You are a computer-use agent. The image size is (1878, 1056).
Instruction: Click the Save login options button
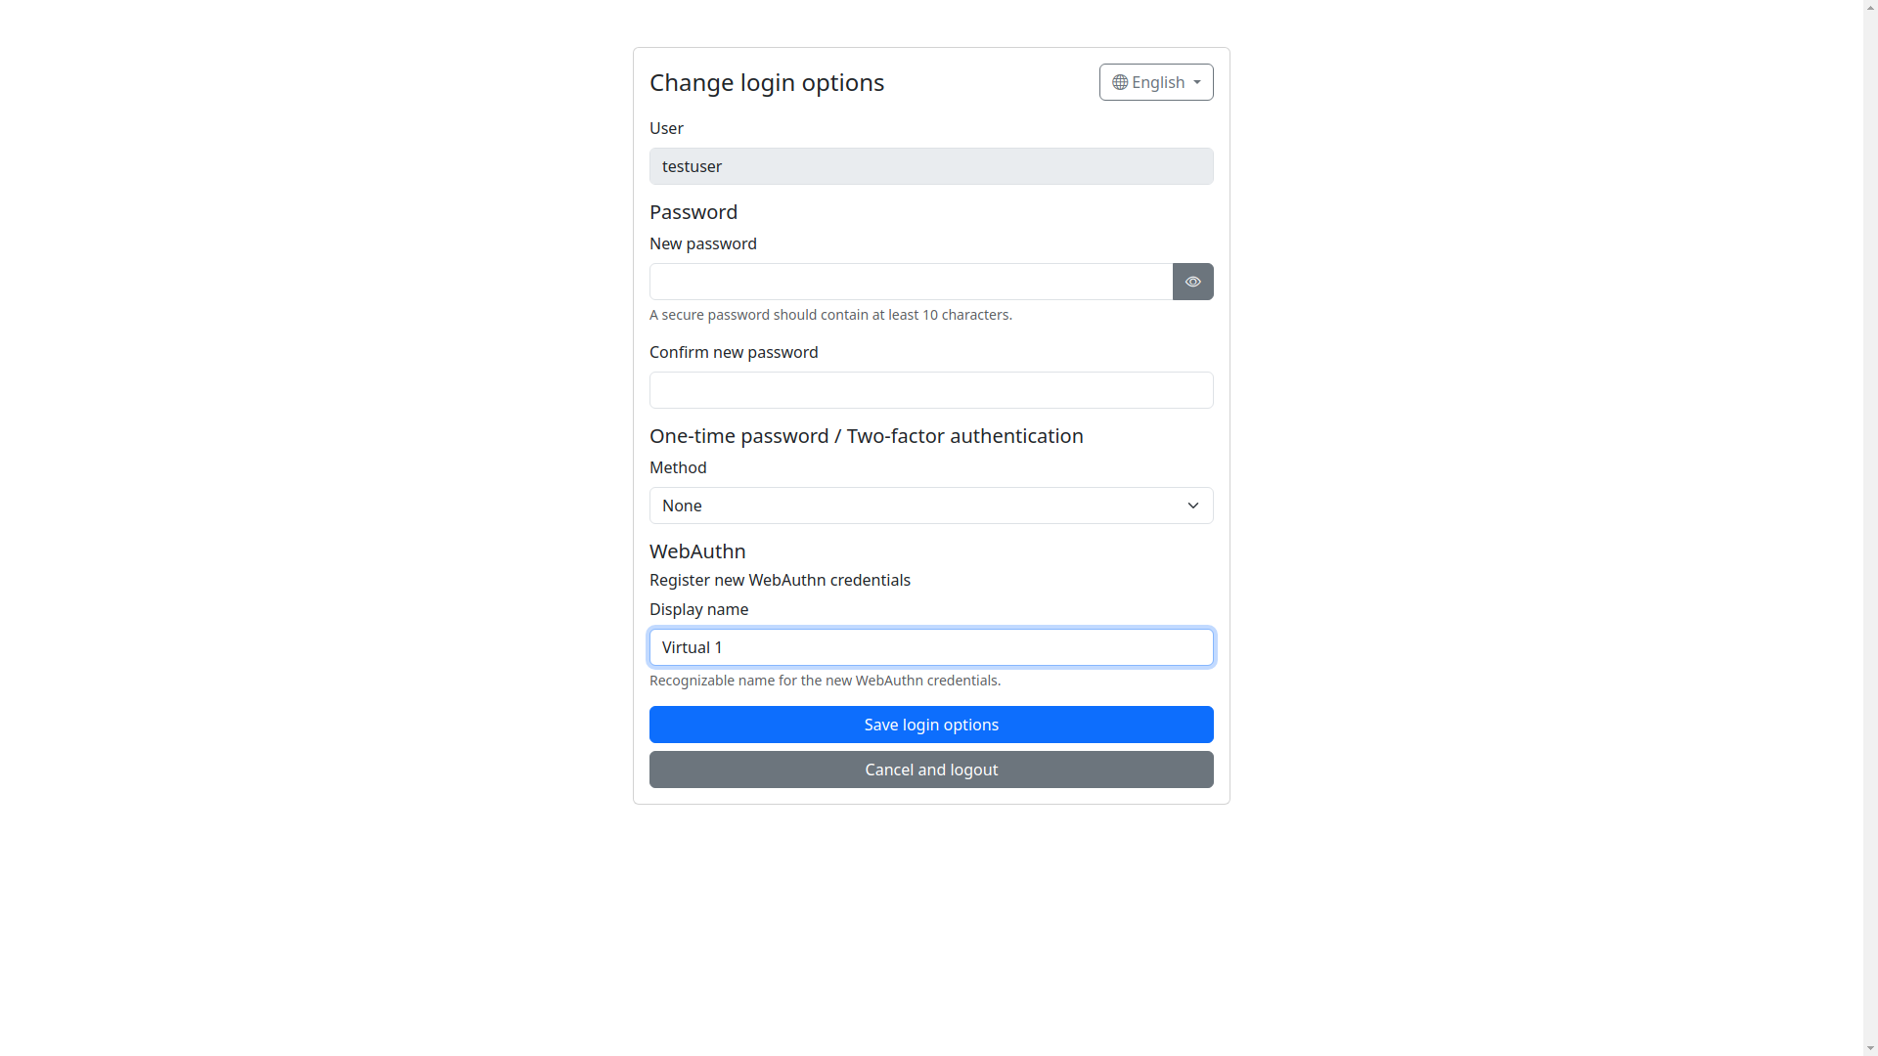(931, 725)
